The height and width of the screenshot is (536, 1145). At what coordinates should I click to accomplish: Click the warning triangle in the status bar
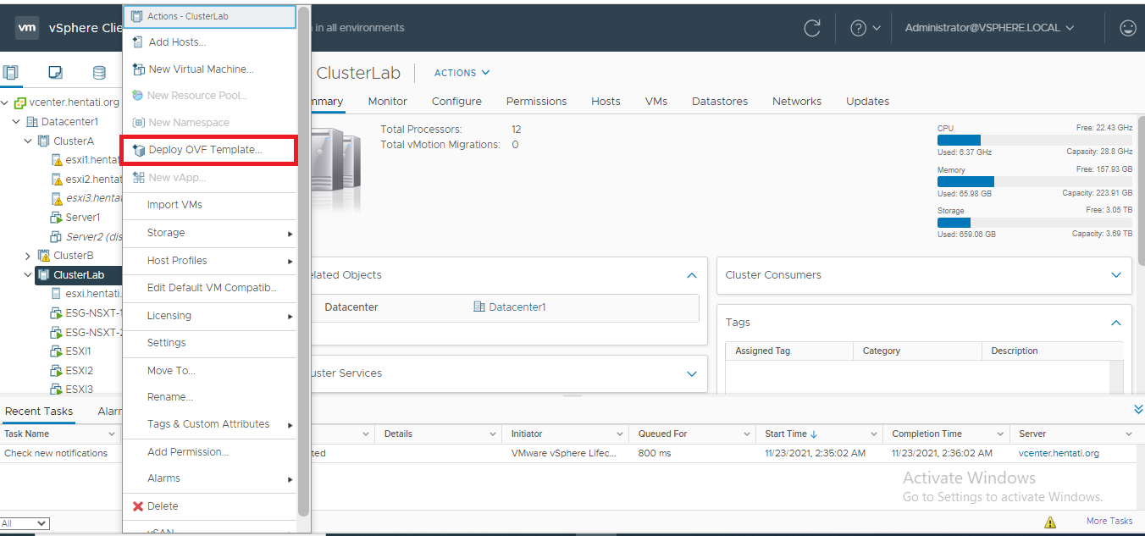coord(1050,522)
